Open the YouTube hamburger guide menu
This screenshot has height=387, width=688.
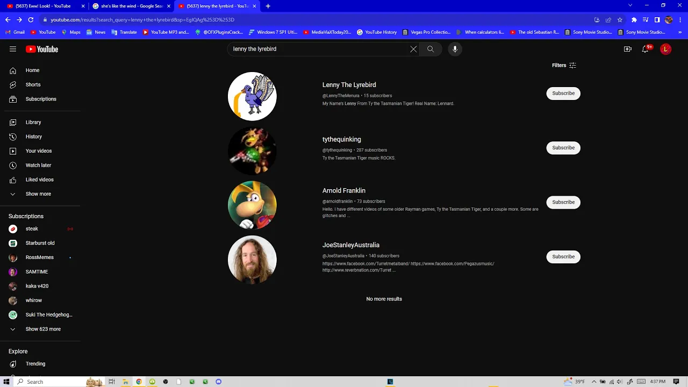pyautogui.click(x=13, y=49)
